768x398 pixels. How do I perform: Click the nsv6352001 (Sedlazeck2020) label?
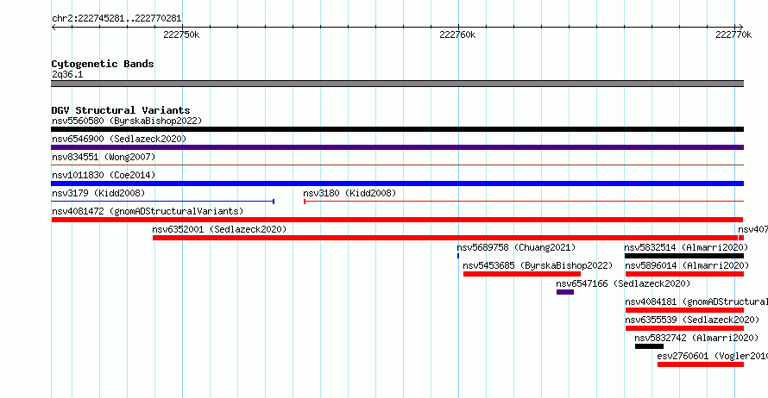(x=219, y=229)
